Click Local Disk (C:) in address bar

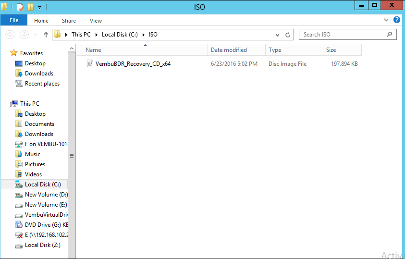(120, 34)
